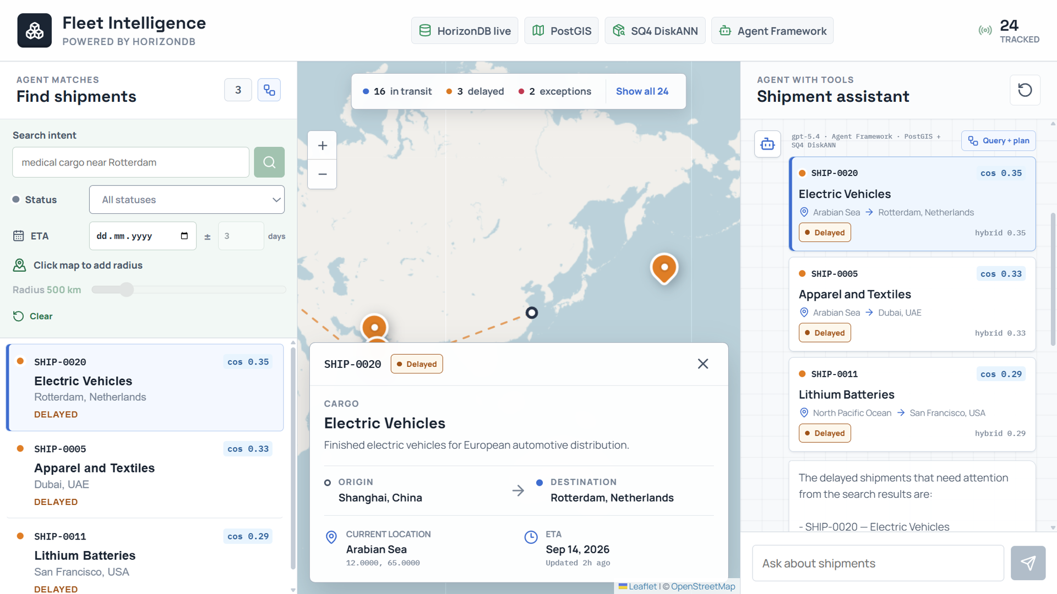This screenshot has width=1057, height=594.
Task: Open the Query + plan button
Action: tap(999, 141)
